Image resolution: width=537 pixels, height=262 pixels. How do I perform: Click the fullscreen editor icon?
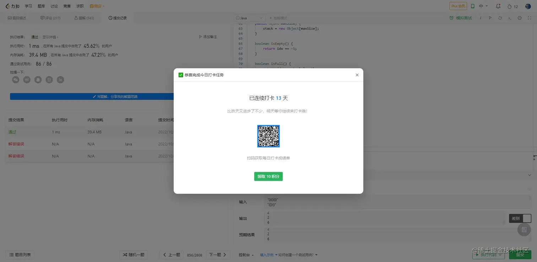coord(529,18)
